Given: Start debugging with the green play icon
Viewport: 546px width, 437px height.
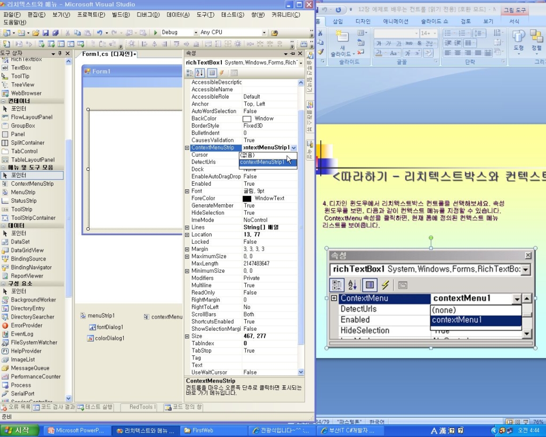Looking at the screenshot, I should (155, 33).
